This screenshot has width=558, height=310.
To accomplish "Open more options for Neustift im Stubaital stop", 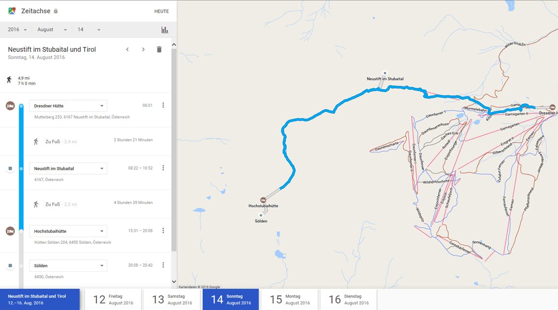I will click(x=163, y=168).
